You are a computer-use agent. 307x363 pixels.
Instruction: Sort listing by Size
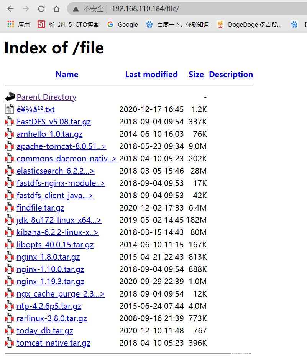[196, 74]
